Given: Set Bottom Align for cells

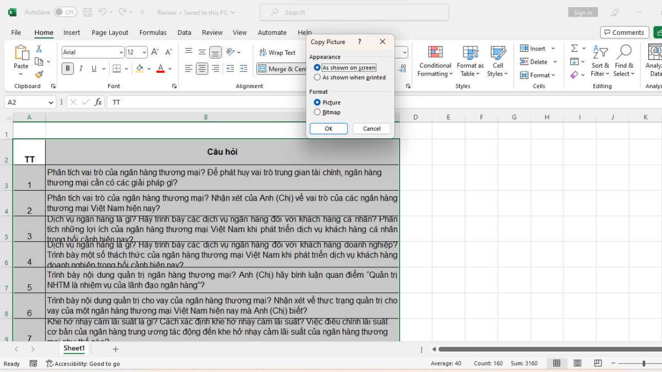Looking at the screenshot, I should (216, 52).
